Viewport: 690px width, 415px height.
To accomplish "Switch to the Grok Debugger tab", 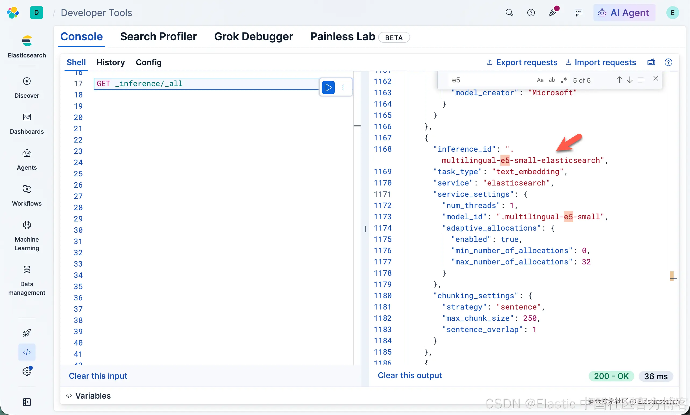I will (253, 37).
